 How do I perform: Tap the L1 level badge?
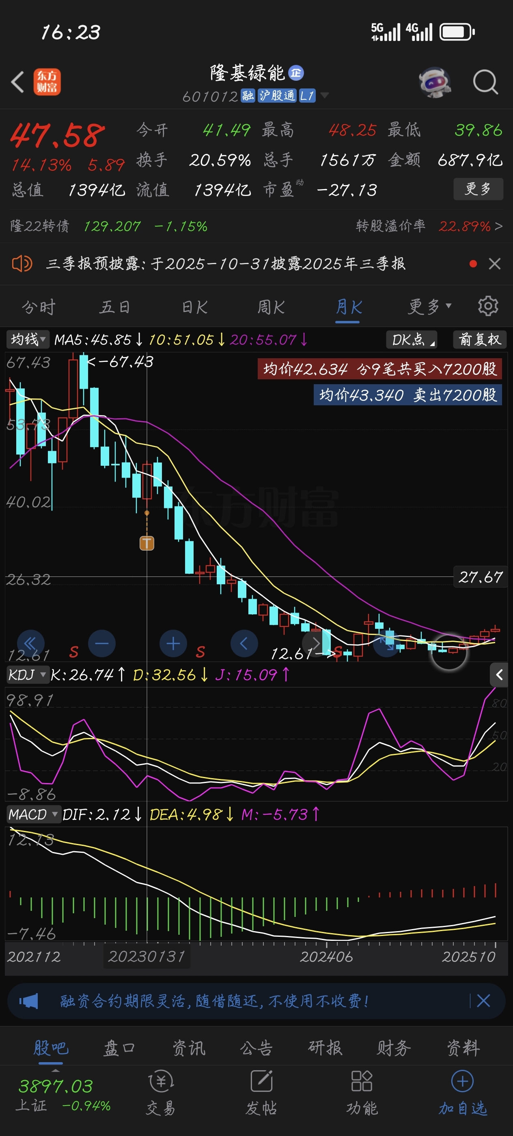tap(307, 95)
